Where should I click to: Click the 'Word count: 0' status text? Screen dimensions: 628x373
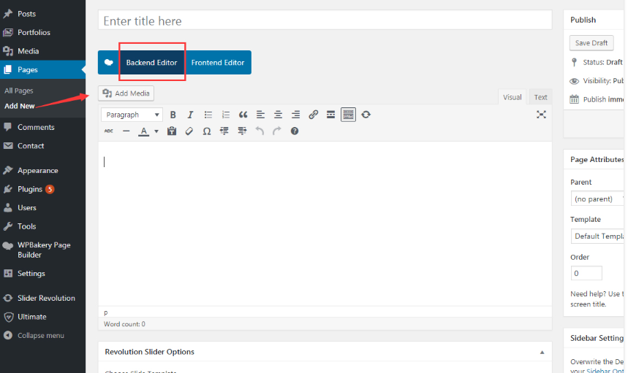124,324
